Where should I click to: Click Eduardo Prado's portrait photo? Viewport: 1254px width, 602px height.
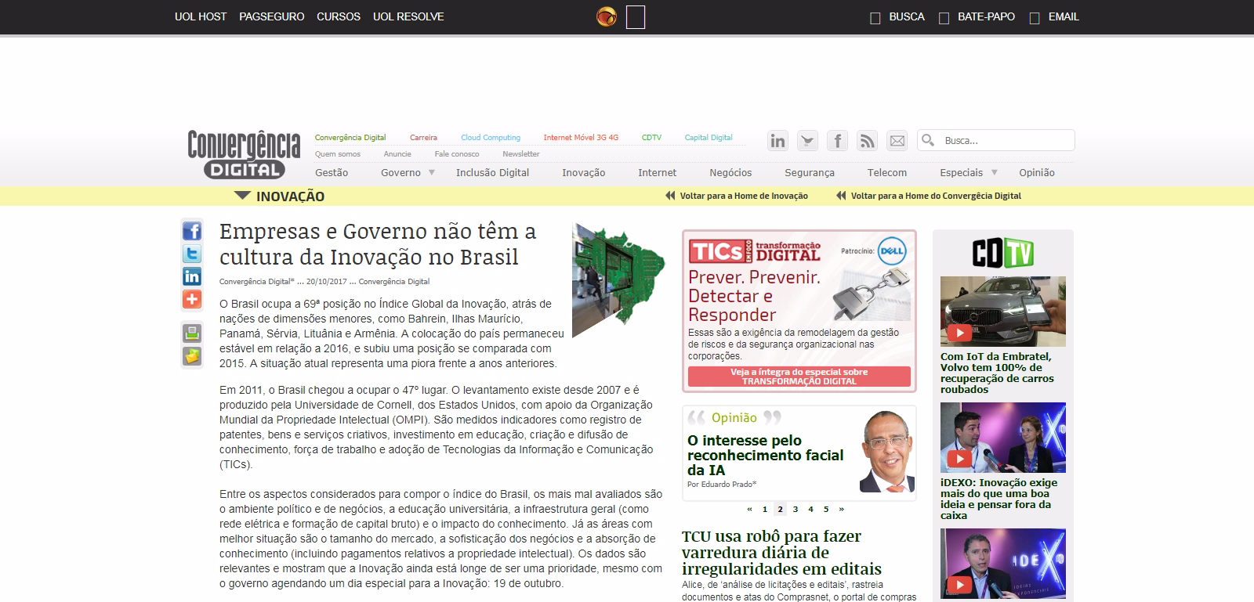887,452
